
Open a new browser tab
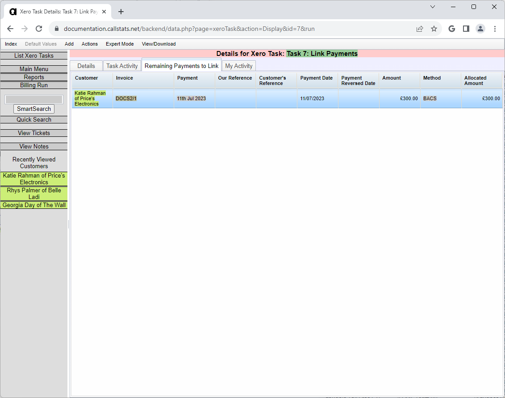(121, 12)
